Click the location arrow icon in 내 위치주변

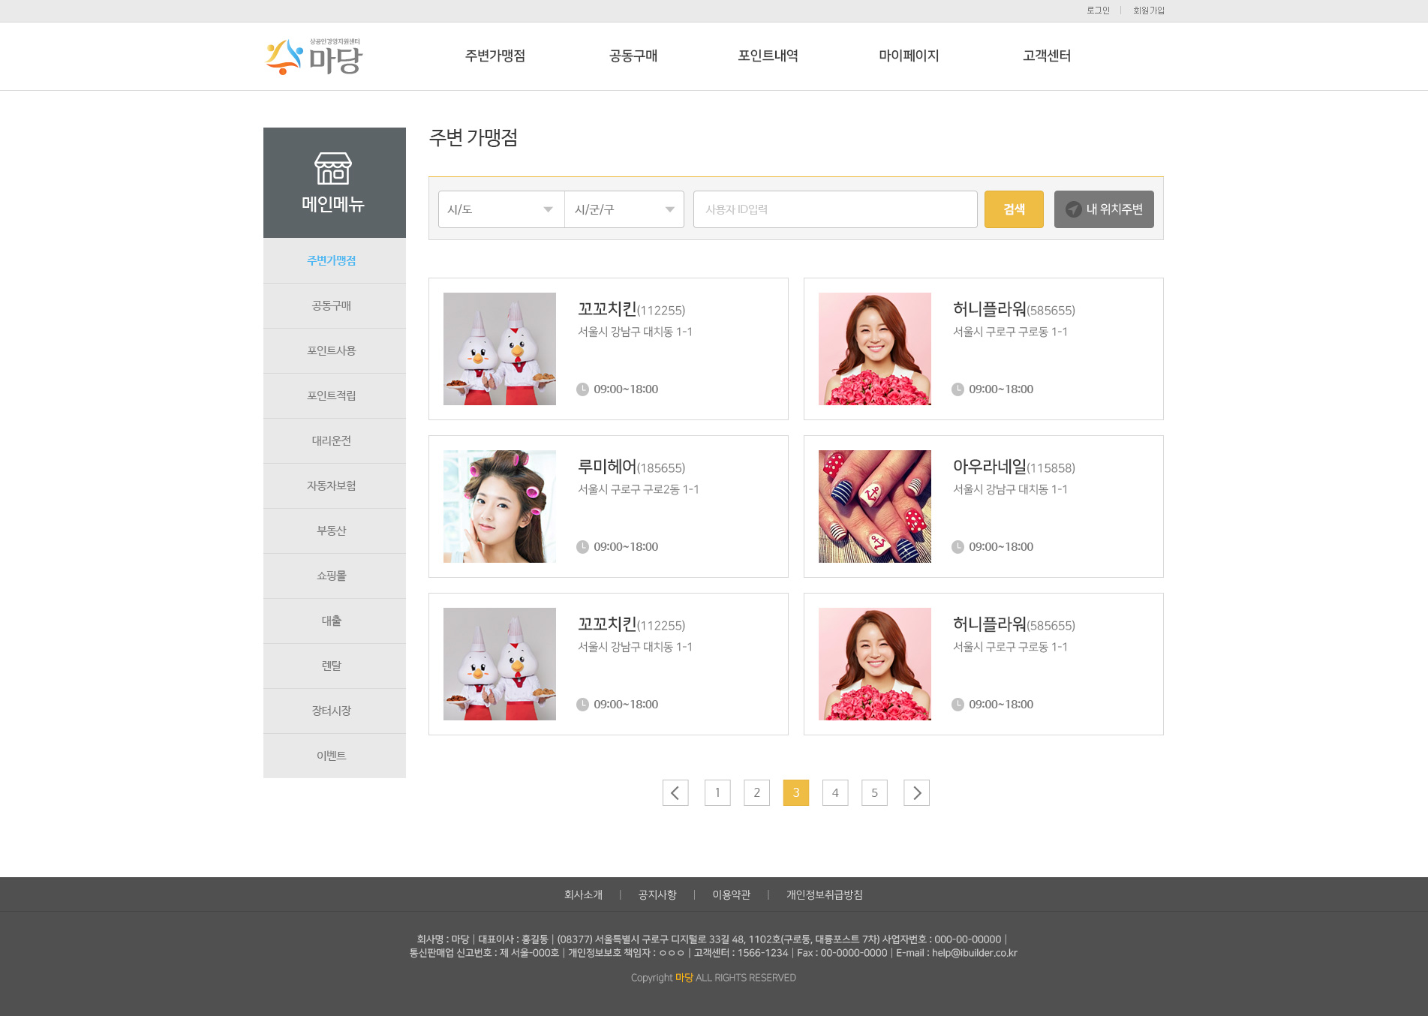coord(1073,209)
